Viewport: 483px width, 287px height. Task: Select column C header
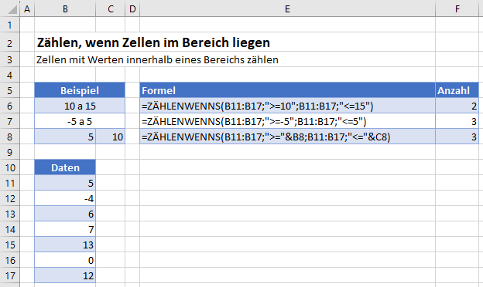110,9
